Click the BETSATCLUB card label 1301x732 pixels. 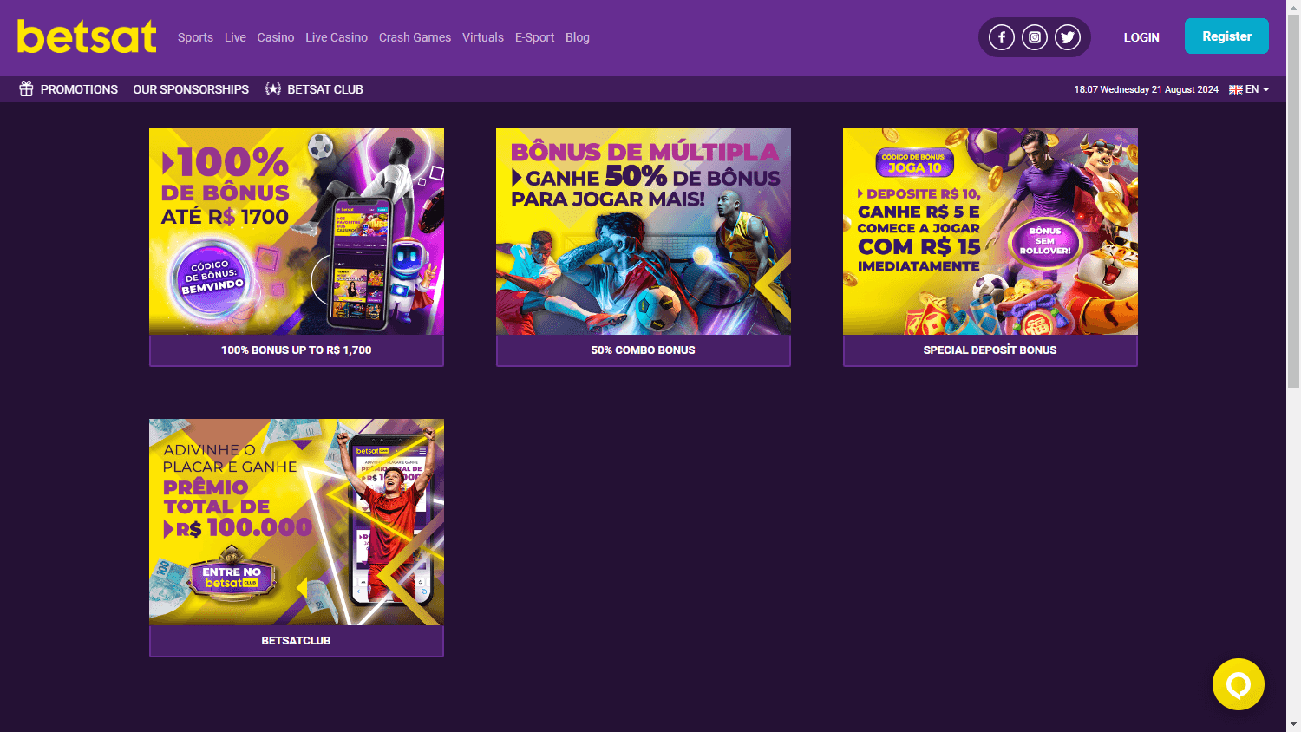click(x=297, y=641)
